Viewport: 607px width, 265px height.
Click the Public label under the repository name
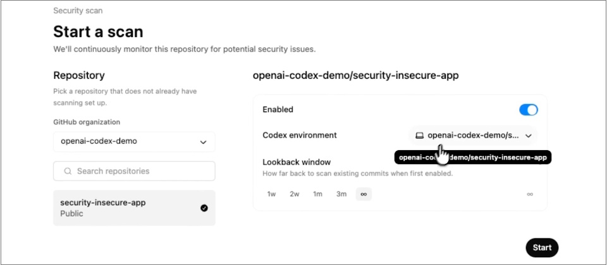[x=71, y=214]
